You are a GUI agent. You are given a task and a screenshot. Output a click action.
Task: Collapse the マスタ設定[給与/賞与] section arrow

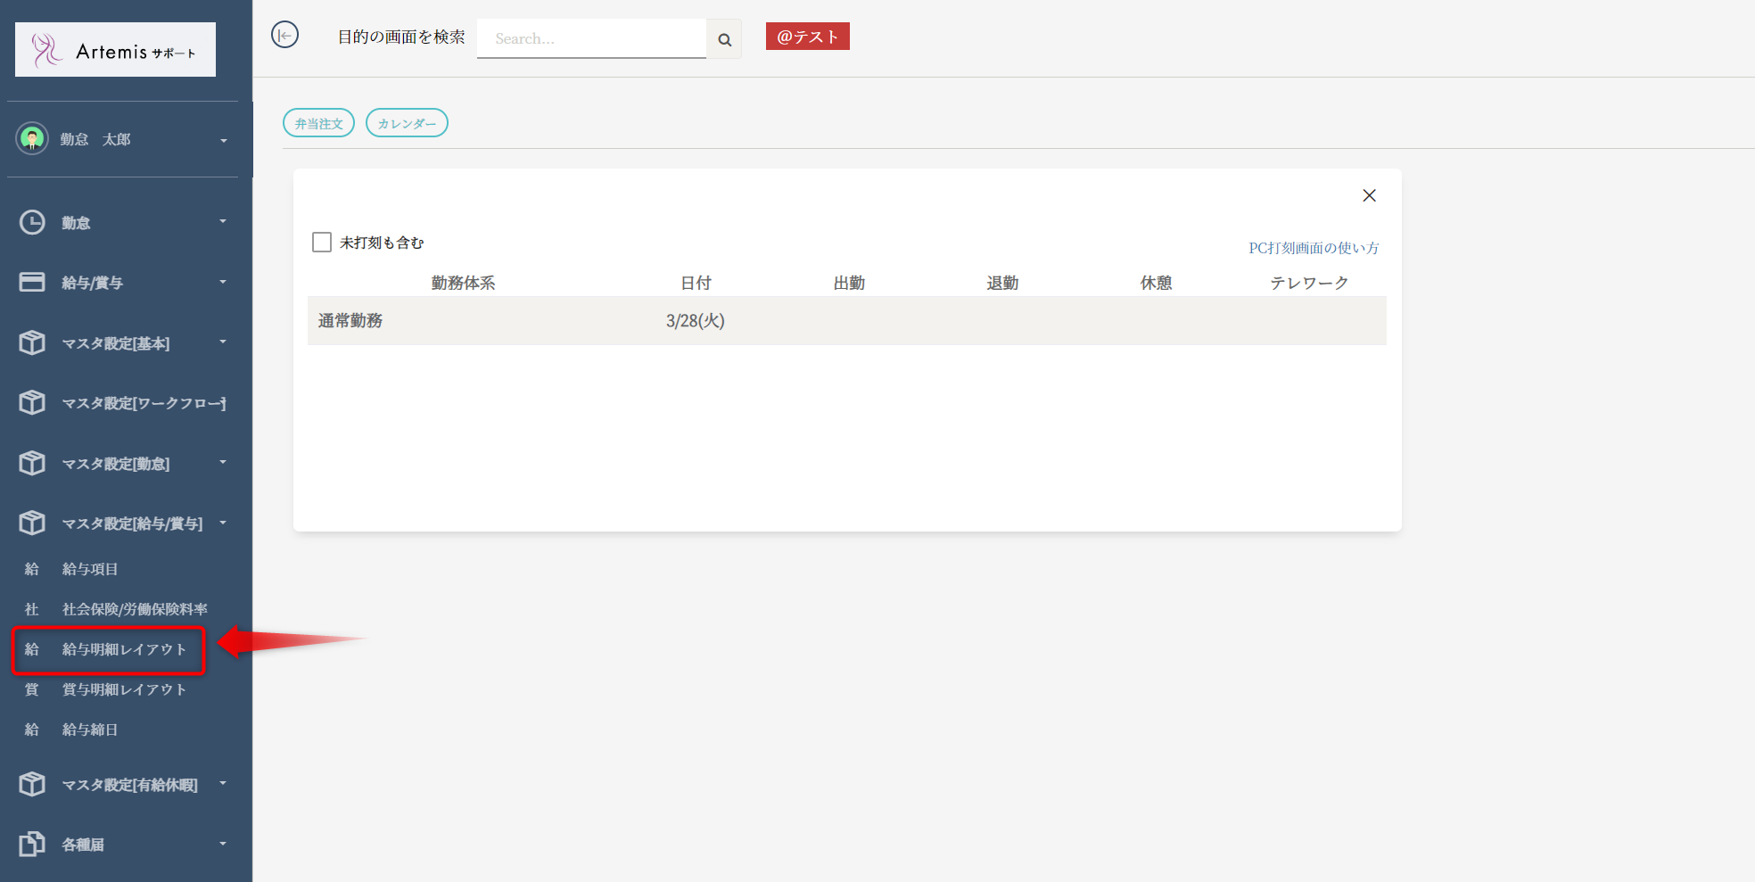[x=223, y=523]
